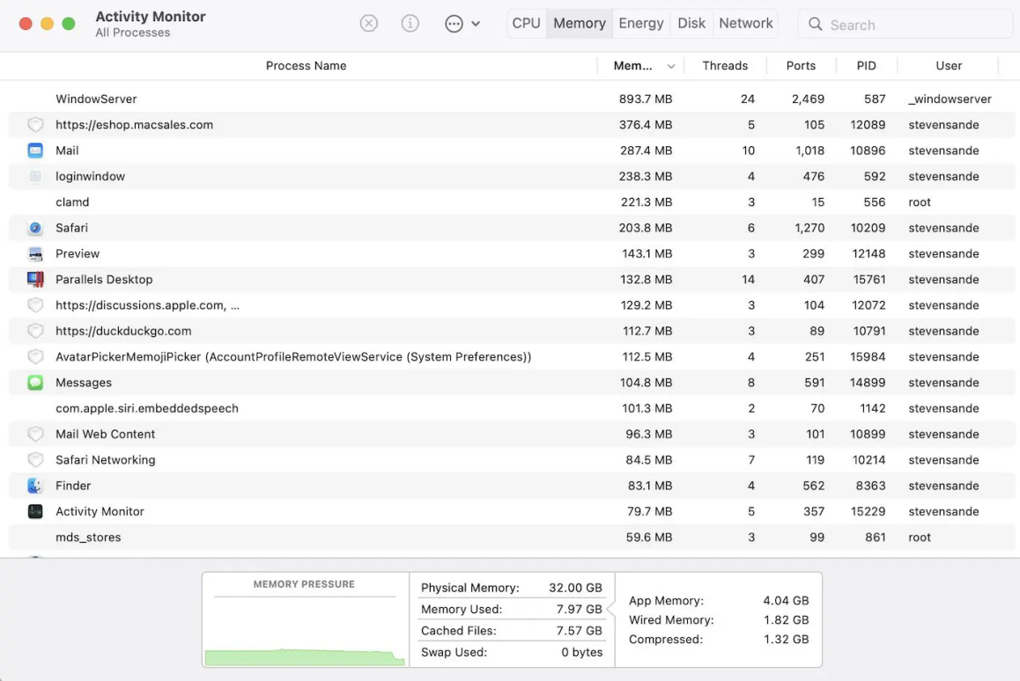This screenshot has width=1020, height=681.
Task: Open the Network tab
Action: click(745, 24)
